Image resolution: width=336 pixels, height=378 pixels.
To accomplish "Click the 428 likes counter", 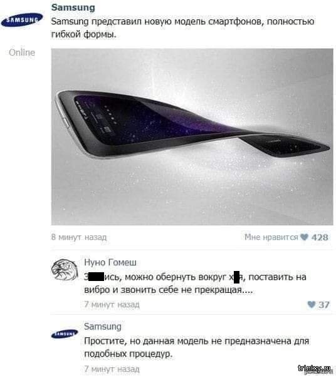I will [x=320, y=237].
